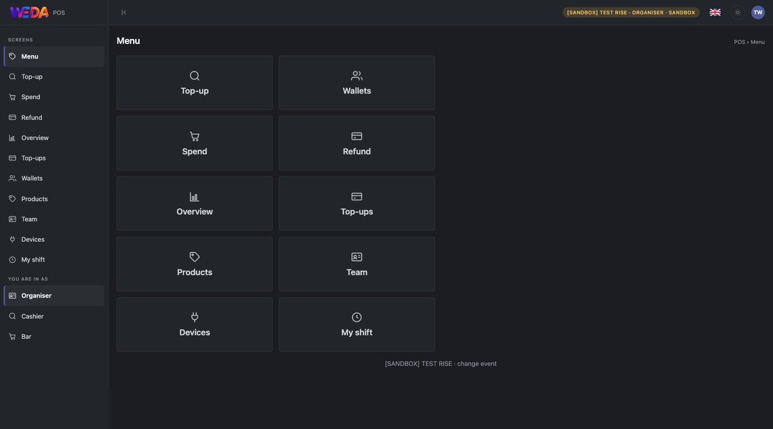Click the bar chart icon on Overview tile
773x429 pixels.
[195, 197]
